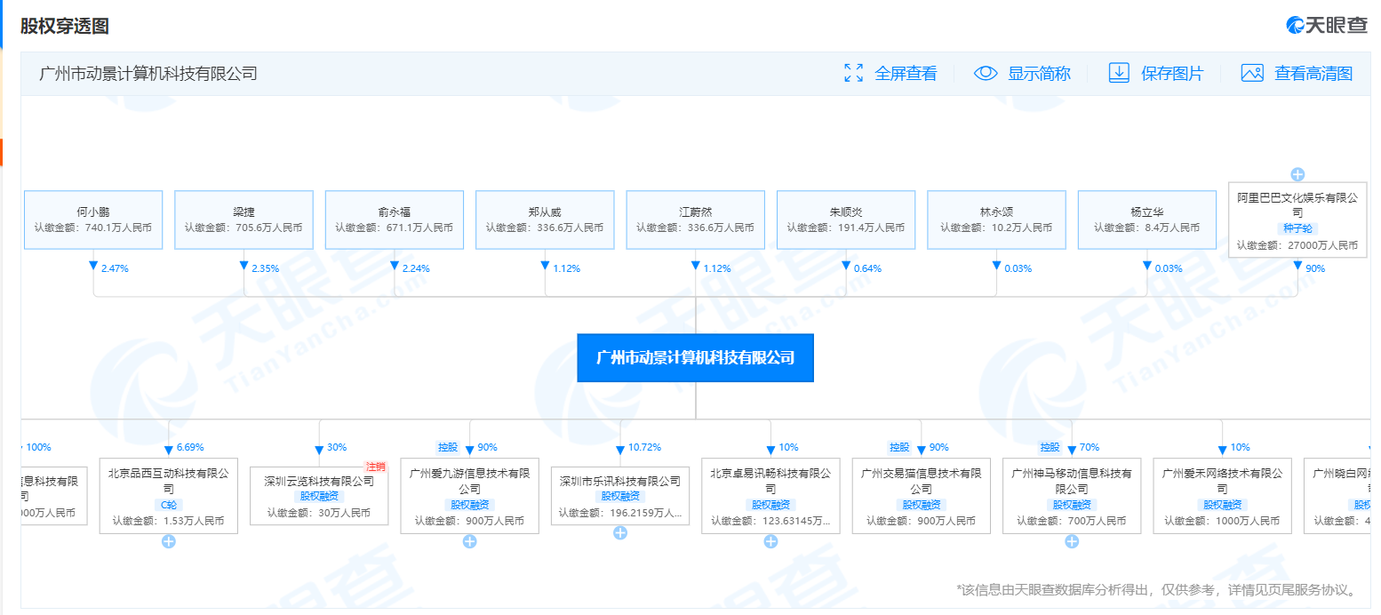
Task: Expand 广州爱九游信息技术 plus button
Action: point(470,541)
